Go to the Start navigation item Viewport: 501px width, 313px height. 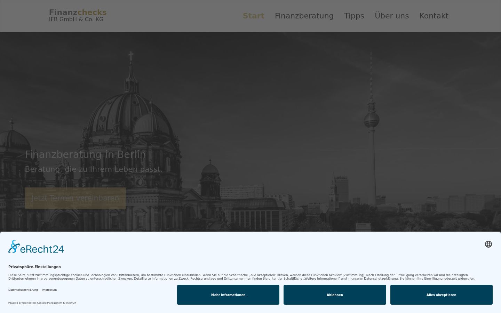[x=253, y=16]
